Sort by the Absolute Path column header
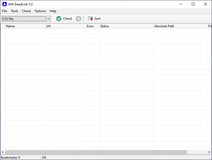Viewport: 212px width, 160px height. [x=180, y=26]
